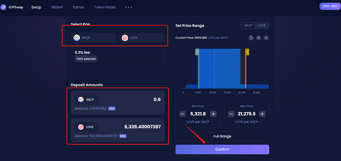Switch price range toggle to LOVE
The width and height of the screenshot is (341, 161).
point(262,25)
